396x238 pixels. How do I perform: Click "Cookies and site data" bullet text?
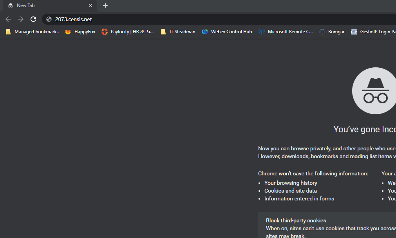coord(290,191)
